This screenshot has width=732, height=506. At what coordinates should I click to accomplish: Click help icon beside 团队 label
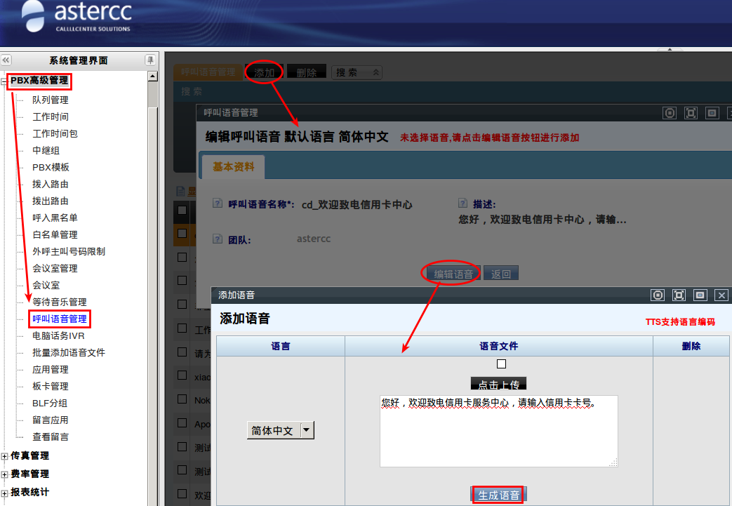[218, 239]
